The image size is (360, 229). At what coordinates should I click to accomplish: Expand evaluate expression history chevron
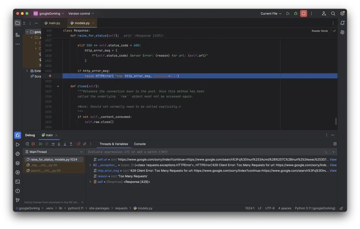point(333,152)
